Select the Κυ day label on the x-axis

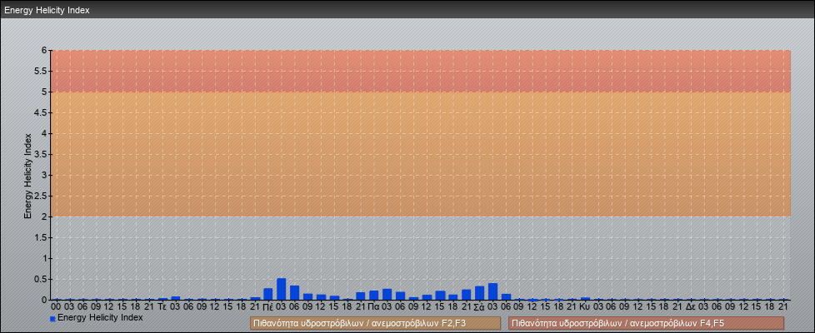pyautogui.click(x=585, y=307)
